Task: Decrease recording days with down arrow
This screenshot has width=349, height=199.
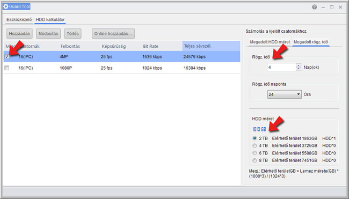Action: click(299, 69)
